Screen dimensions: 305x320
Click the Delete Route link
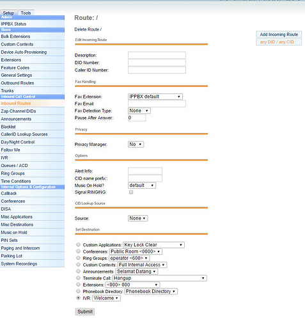coord(88,29)
